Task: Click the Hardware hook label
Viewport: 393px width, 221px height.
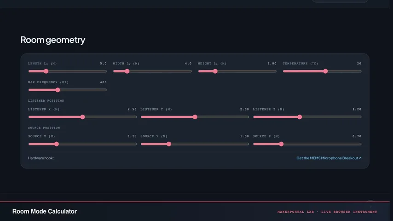Action: 41,158
